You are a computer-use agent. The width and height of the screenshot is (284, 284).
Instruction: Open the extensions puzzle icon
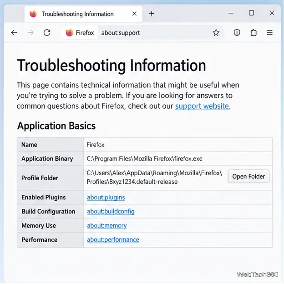254,33
